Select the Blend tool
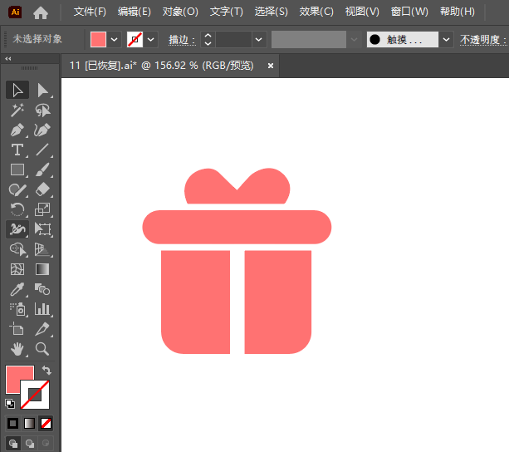This screenshot has height=452, width=509. pos(42,289)
